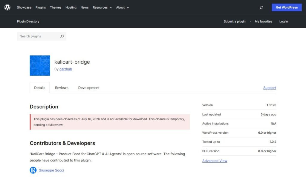Open the Hosting menu item
The height and width of the screenshot is (191, 306).
pyautogui.click(x=71, y=7)
